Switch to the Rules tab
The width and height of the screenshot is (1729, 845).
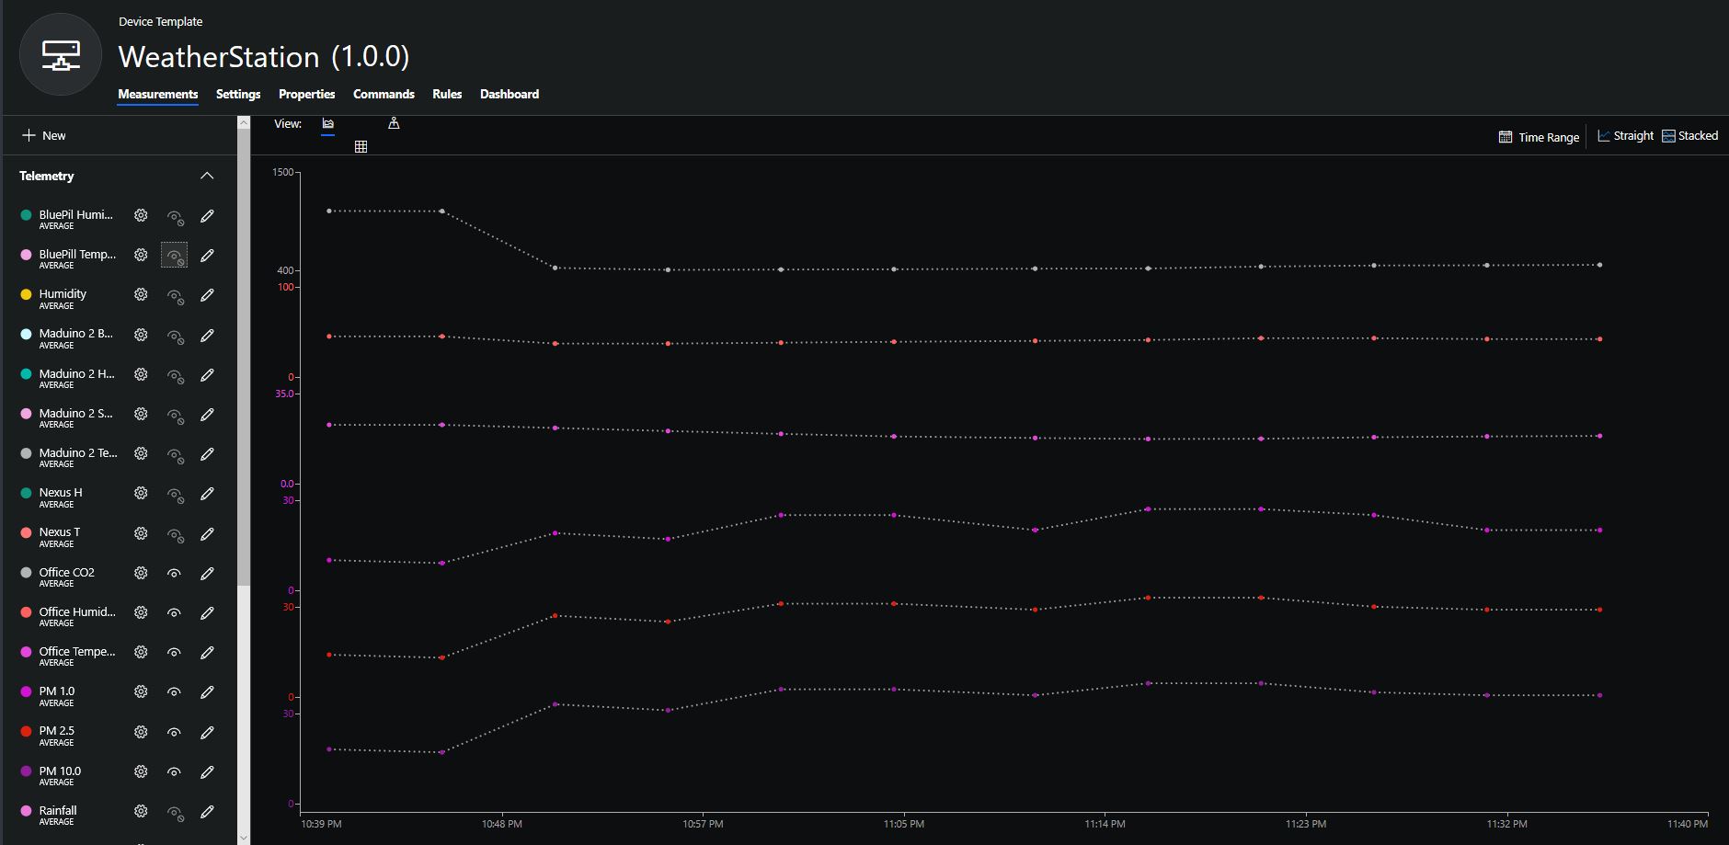(x=447, y=94)
